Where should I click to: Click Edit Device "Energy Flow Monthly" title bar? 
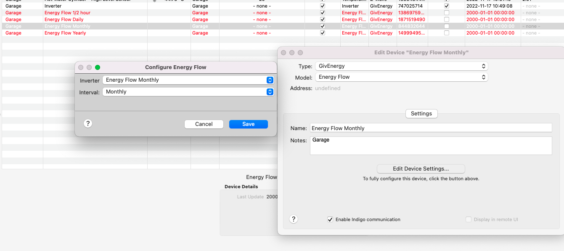pyautogui.click(x=421, y=53)
